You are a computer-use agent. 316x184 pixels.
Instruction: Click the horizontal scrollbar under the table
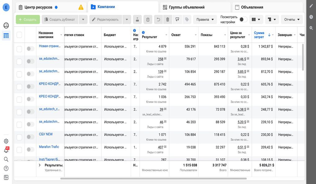(153, 178)
